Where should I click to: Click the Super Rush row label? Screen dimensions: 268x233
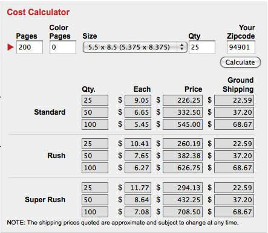[x=45, y=200]
